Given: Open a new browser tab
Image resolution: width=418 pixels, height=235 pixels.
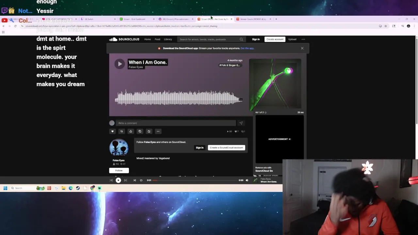Looking at the screenshot, I should (x=276, y=19).
